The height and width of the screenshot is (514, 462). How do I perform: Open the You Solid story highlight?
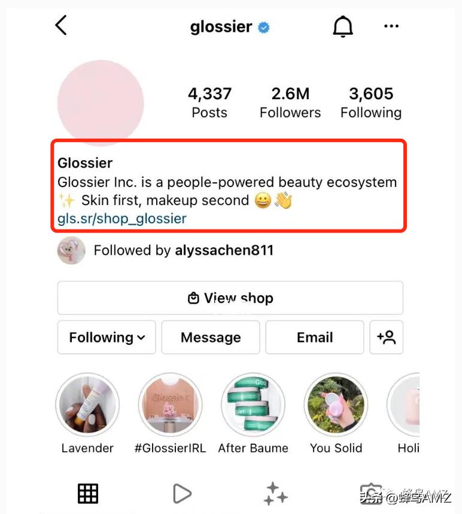336,406
